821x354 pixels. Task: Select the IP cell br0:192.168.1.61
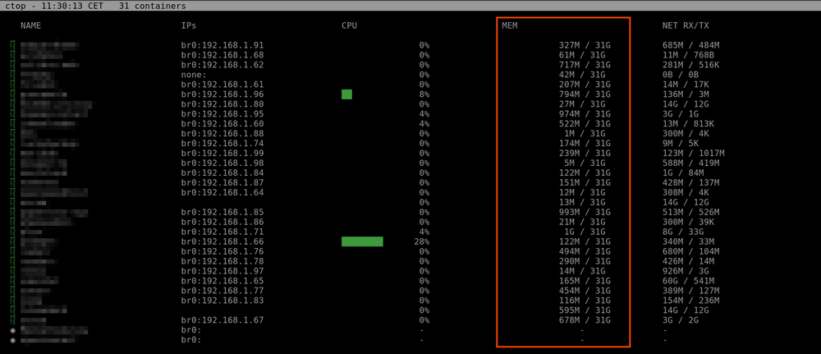(222, 85)
